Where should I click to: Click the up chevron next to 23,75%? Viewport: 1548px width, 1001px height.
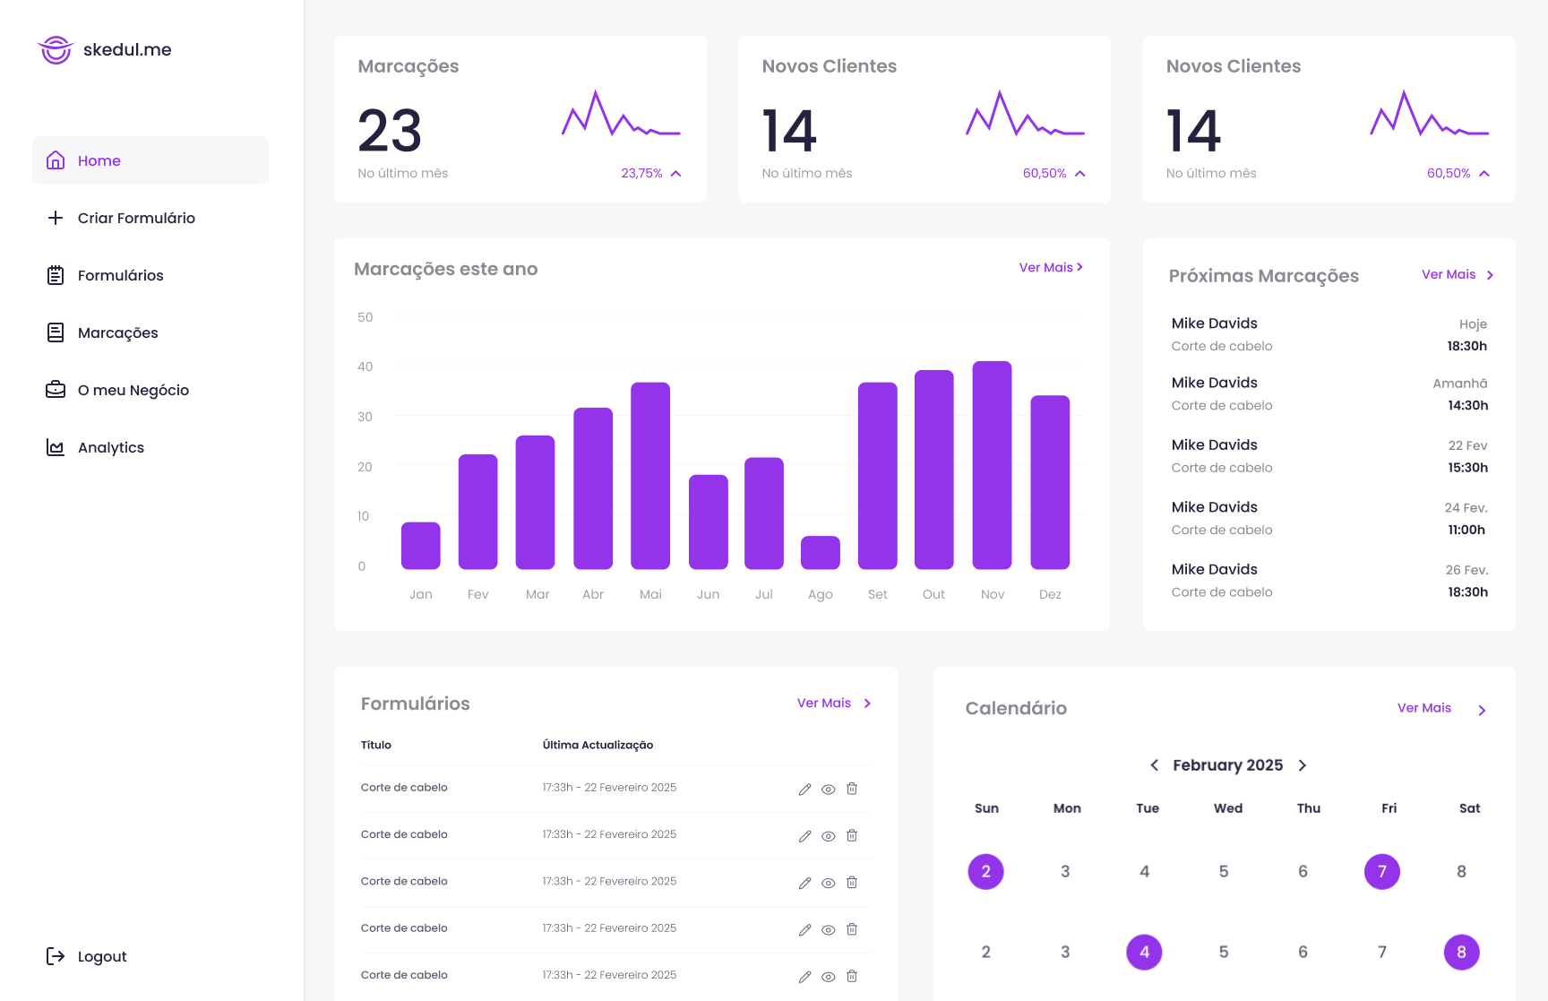coord(676,174)
